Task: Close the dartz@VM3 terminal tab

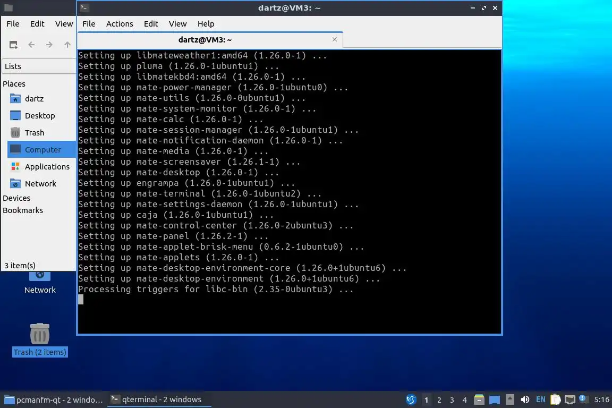Action: [335, 39]
